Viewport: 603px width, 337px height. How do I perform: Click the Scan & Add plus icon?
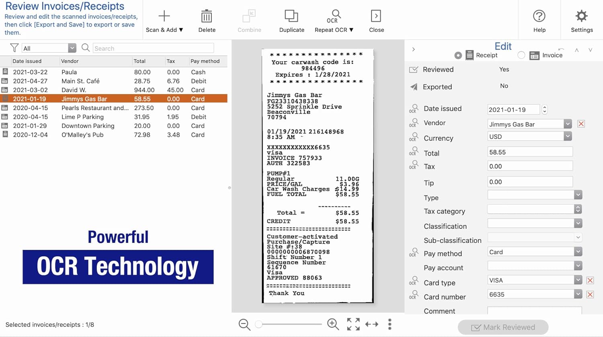[x=164, y=16]
